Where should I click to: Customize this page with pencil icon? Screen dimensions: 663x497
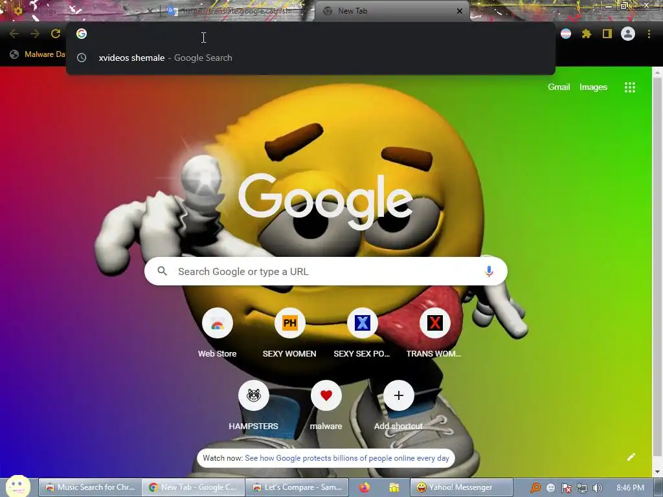631,457
